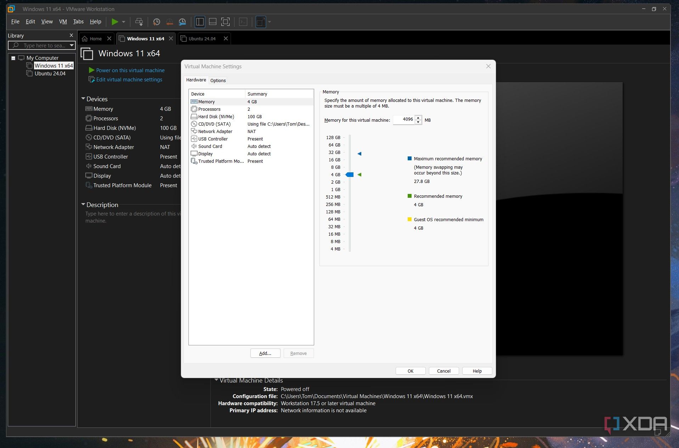The height and width of the screenshot is (448, 679).
Task: Take a snapshot using the clock-plus toolbar icon
Action: [x=156, y=22]
